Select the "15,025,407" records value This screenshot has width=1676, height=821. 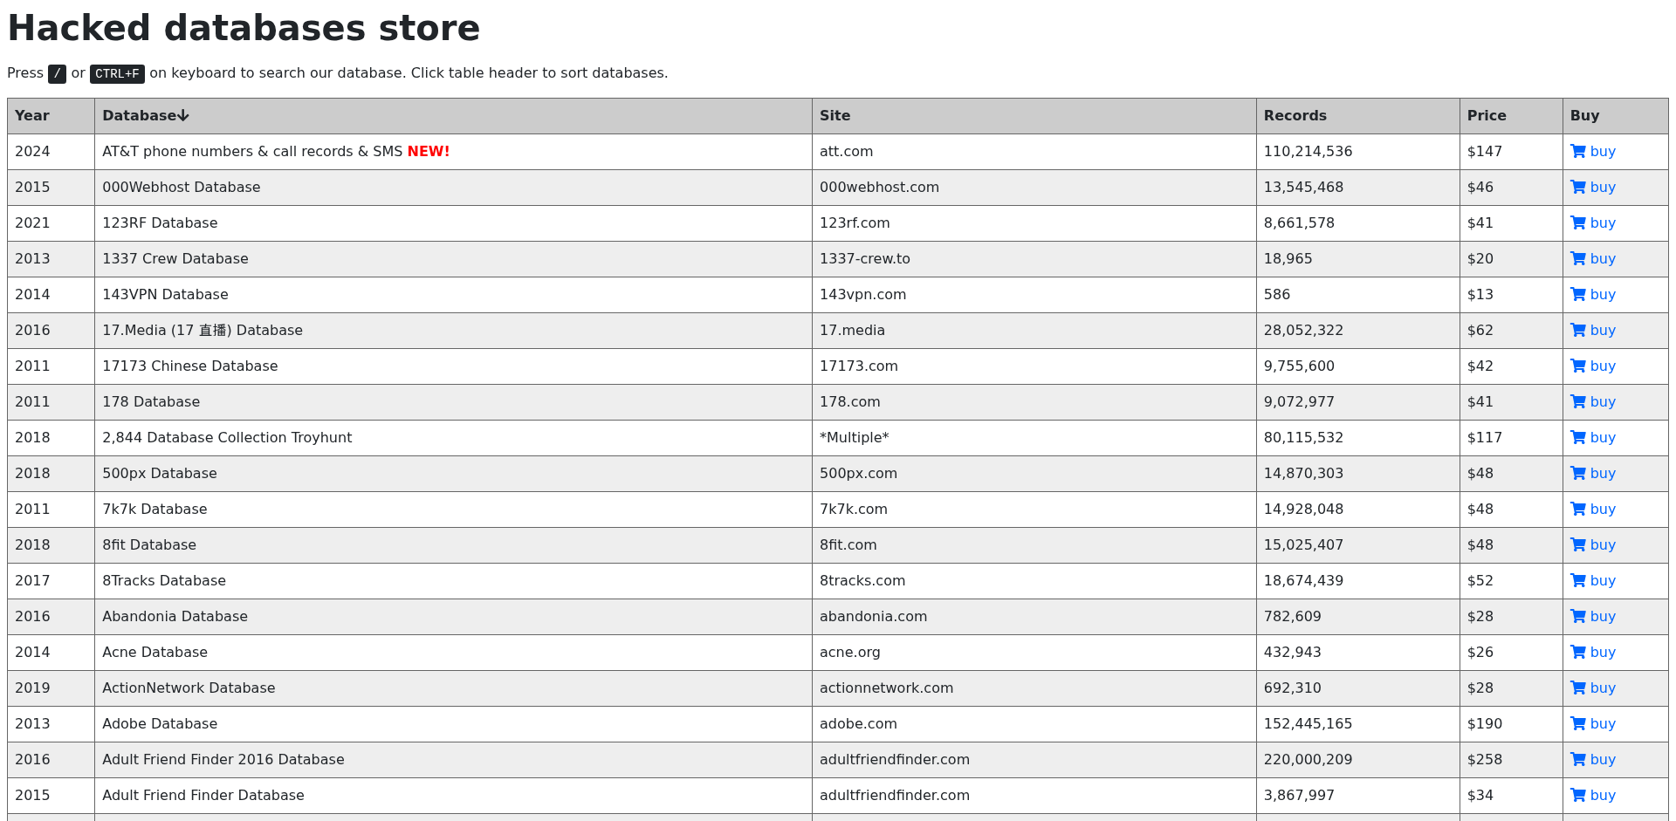[x=1303, y=545]
